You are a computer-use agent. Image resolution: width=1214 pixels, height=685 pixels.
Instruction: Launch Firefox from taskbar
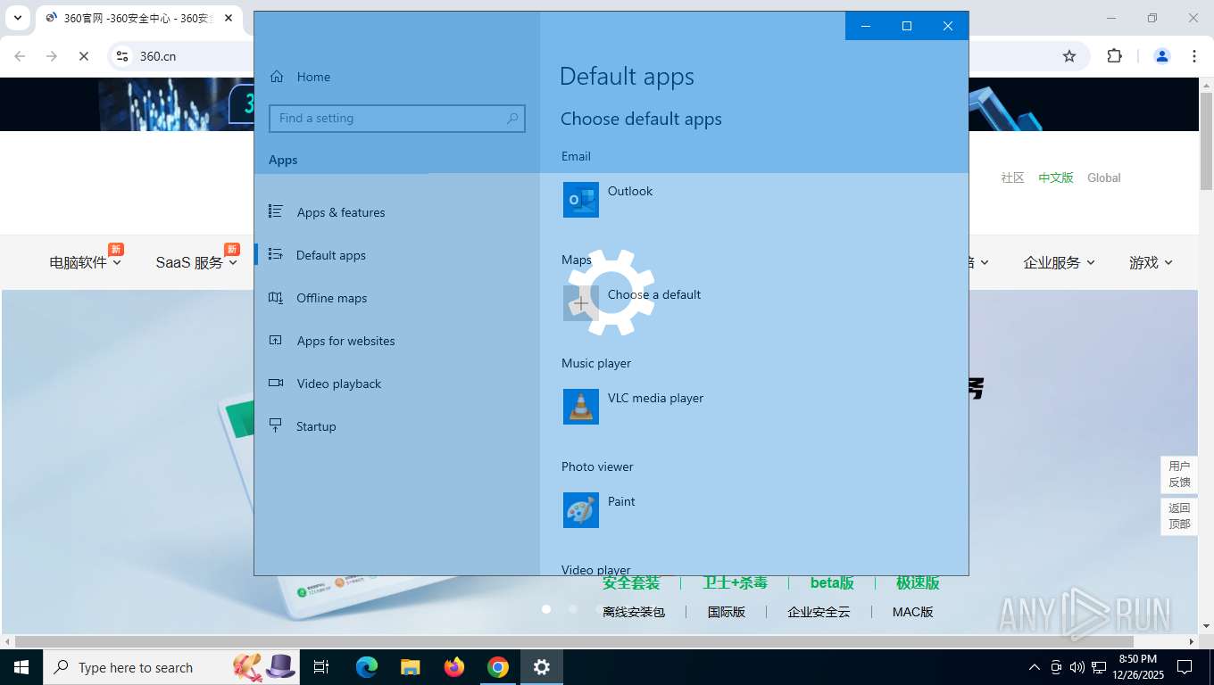point(454,667)
